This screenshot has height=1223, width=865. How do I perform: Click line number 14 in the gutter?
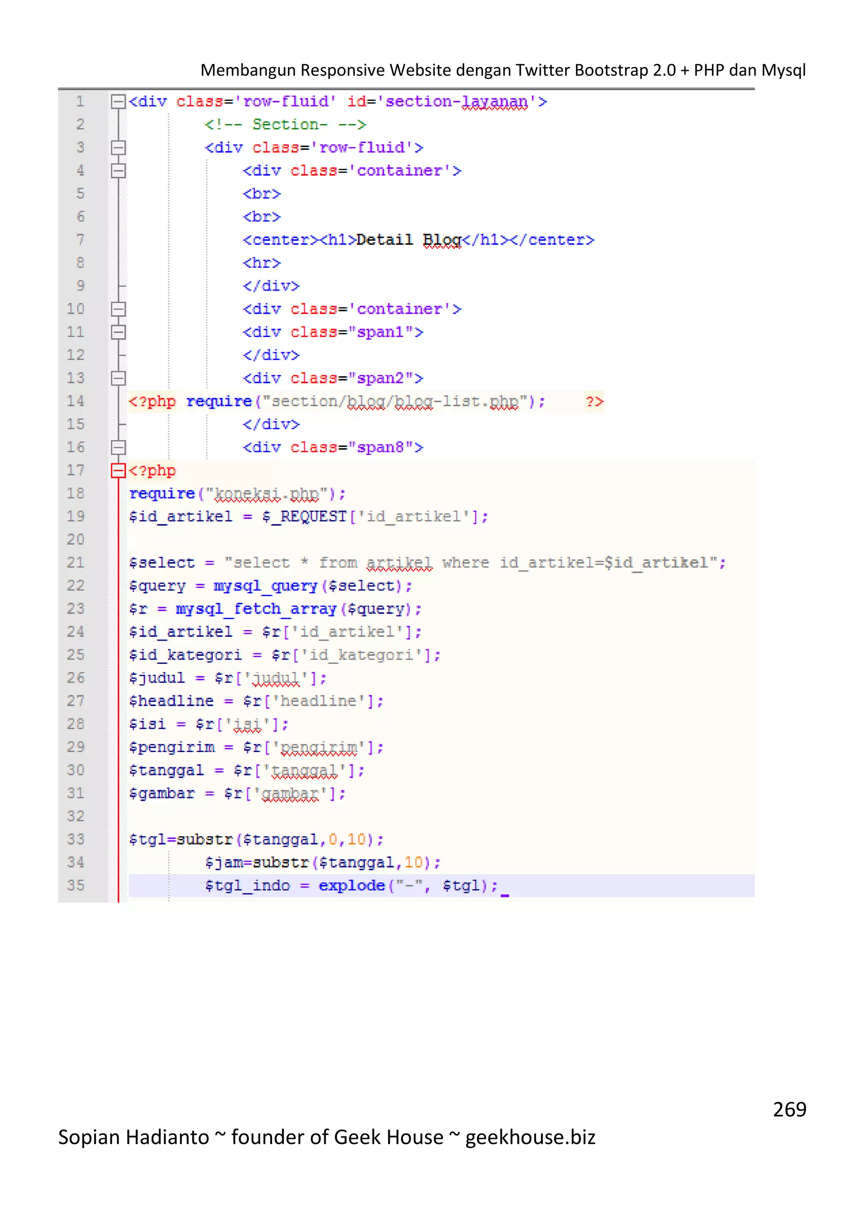coord(76,401)
